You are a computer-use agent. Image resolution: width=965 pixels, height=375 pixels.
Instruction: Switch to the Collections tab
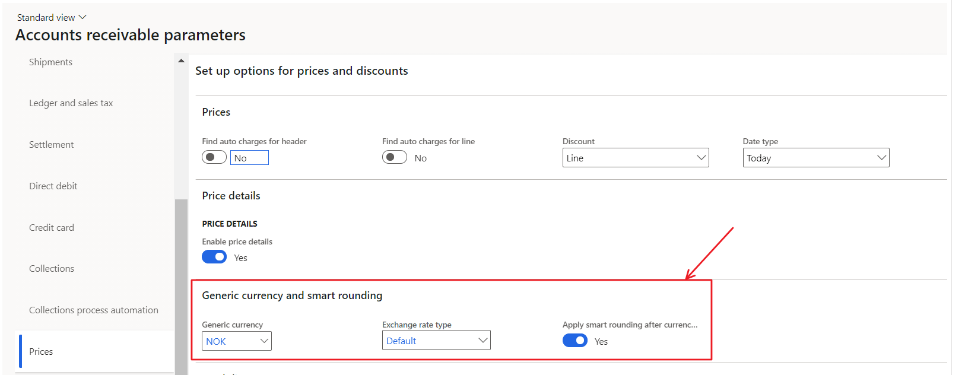52,269
